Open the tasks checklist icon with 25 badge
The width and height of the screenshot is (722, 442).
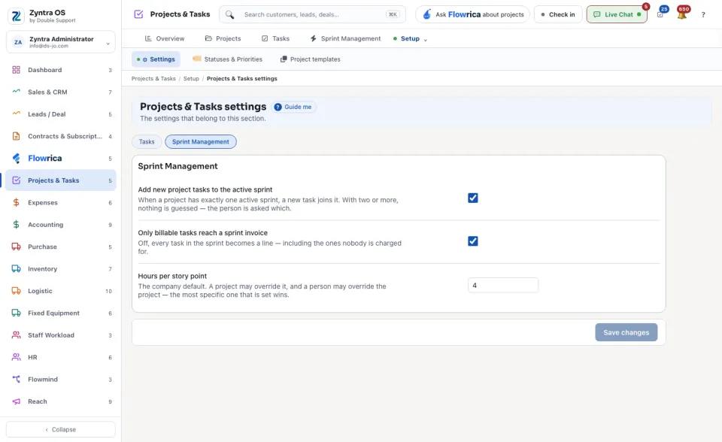[x=661, y=14]
